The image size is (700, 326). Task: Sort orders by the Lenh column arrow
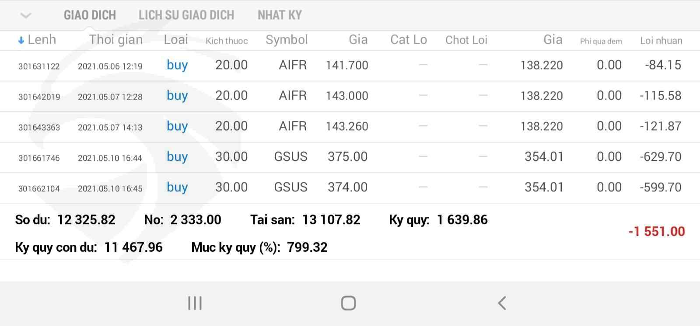pos(21,41)
